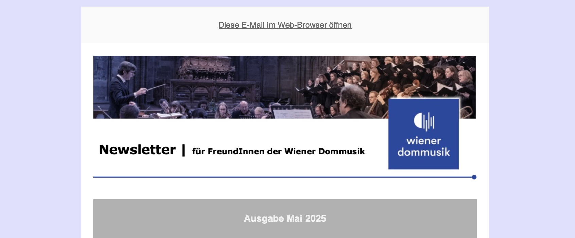The height and width of the screenshot is (238, 575).
Task: Click the Wiener Dommusik blue logo
Action: [x=423, y=134]
